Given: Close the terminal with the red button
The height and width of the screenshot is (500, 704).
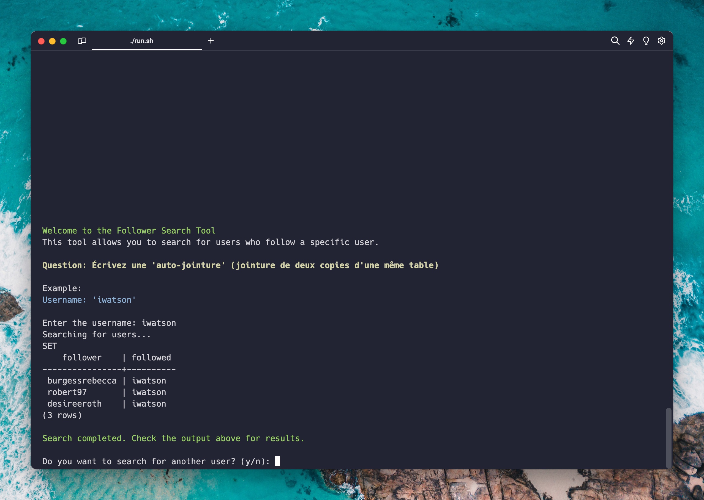Looking at the screenshot, I should tap(41, 41).
